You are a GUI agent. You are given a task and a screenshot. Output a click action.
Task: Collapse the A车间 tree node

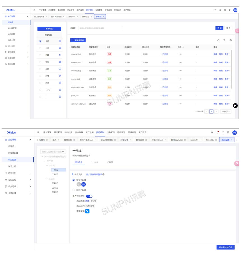[x=47, y=165]
